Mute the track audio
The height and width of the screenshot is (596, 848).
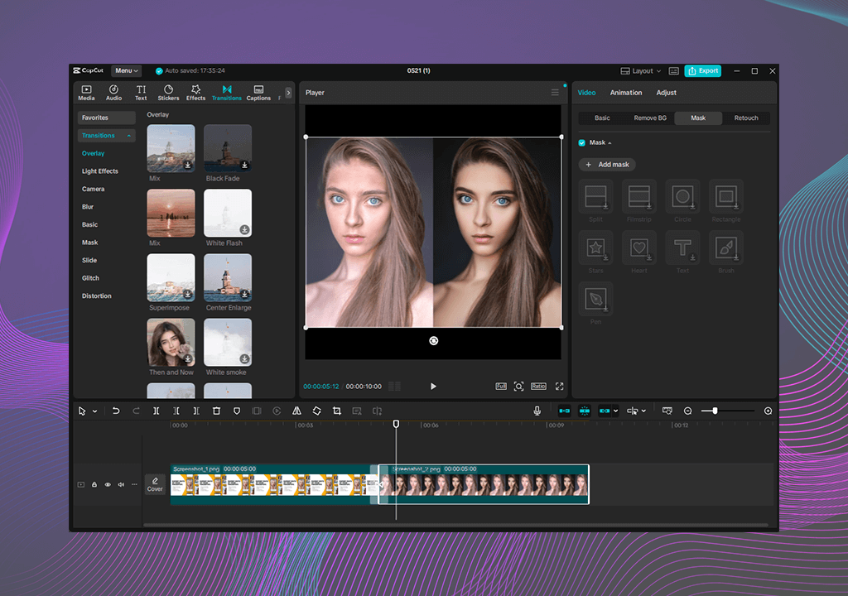[121, 484]
